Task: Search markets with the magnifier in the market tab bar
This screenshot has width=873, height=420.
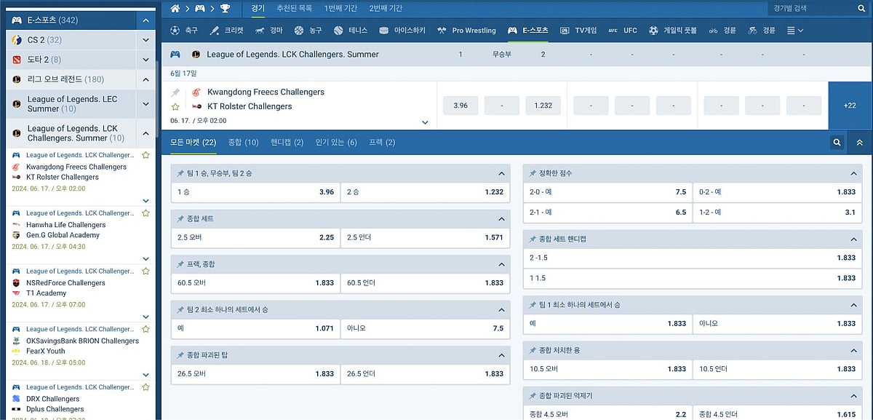Action: pyautogui.click(x=837, y=143)
